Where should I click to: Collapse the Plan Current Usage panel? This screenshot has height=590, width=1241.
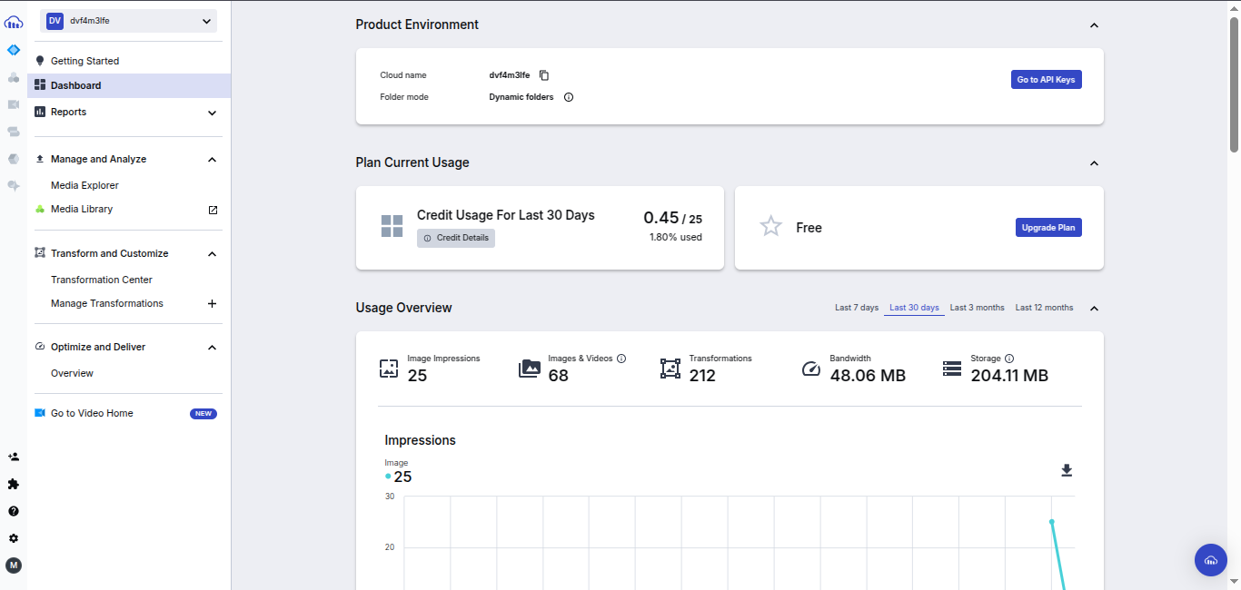pyautogui.click(x=1094, y=163)
